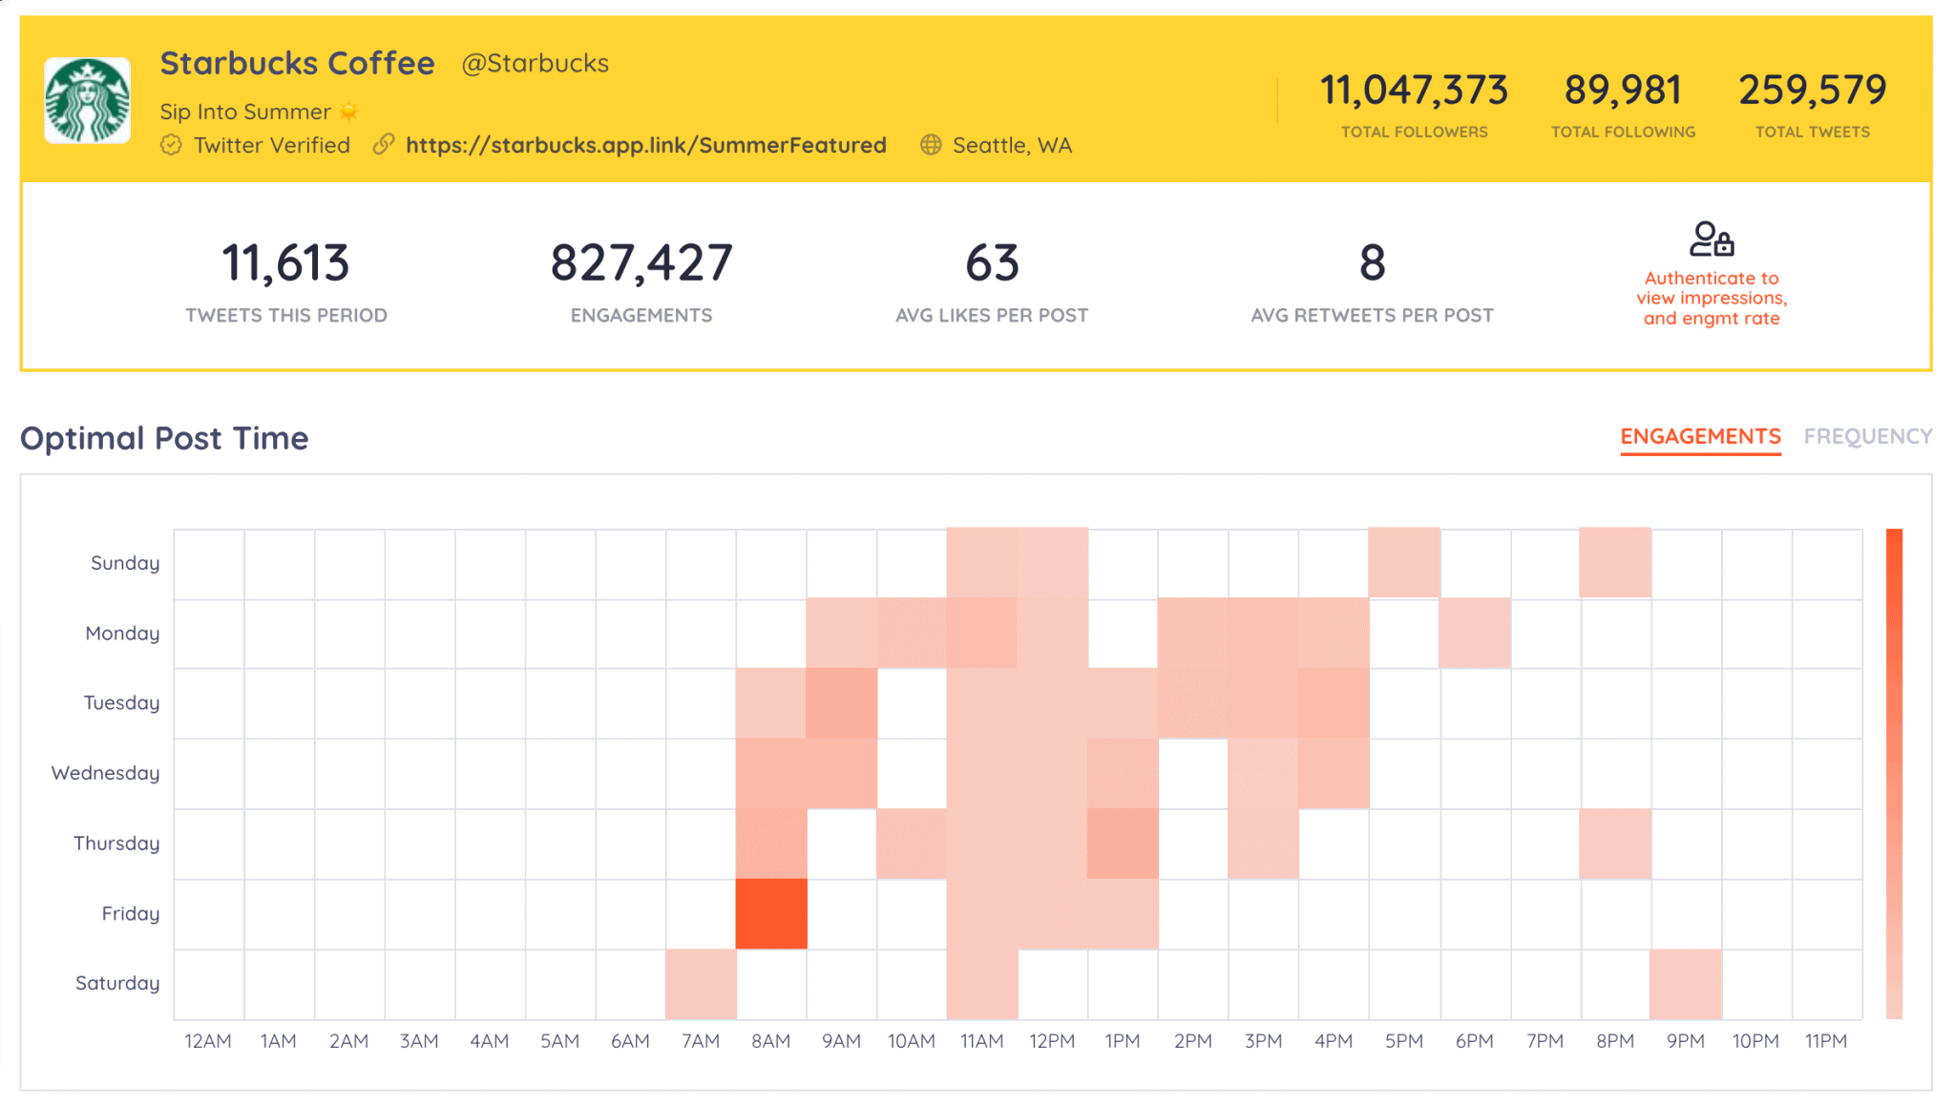Click the Optimal Post Time heading
The width and height of the screenshot is (1955, 1105).
pyautogui.click(x=164, y=438)
